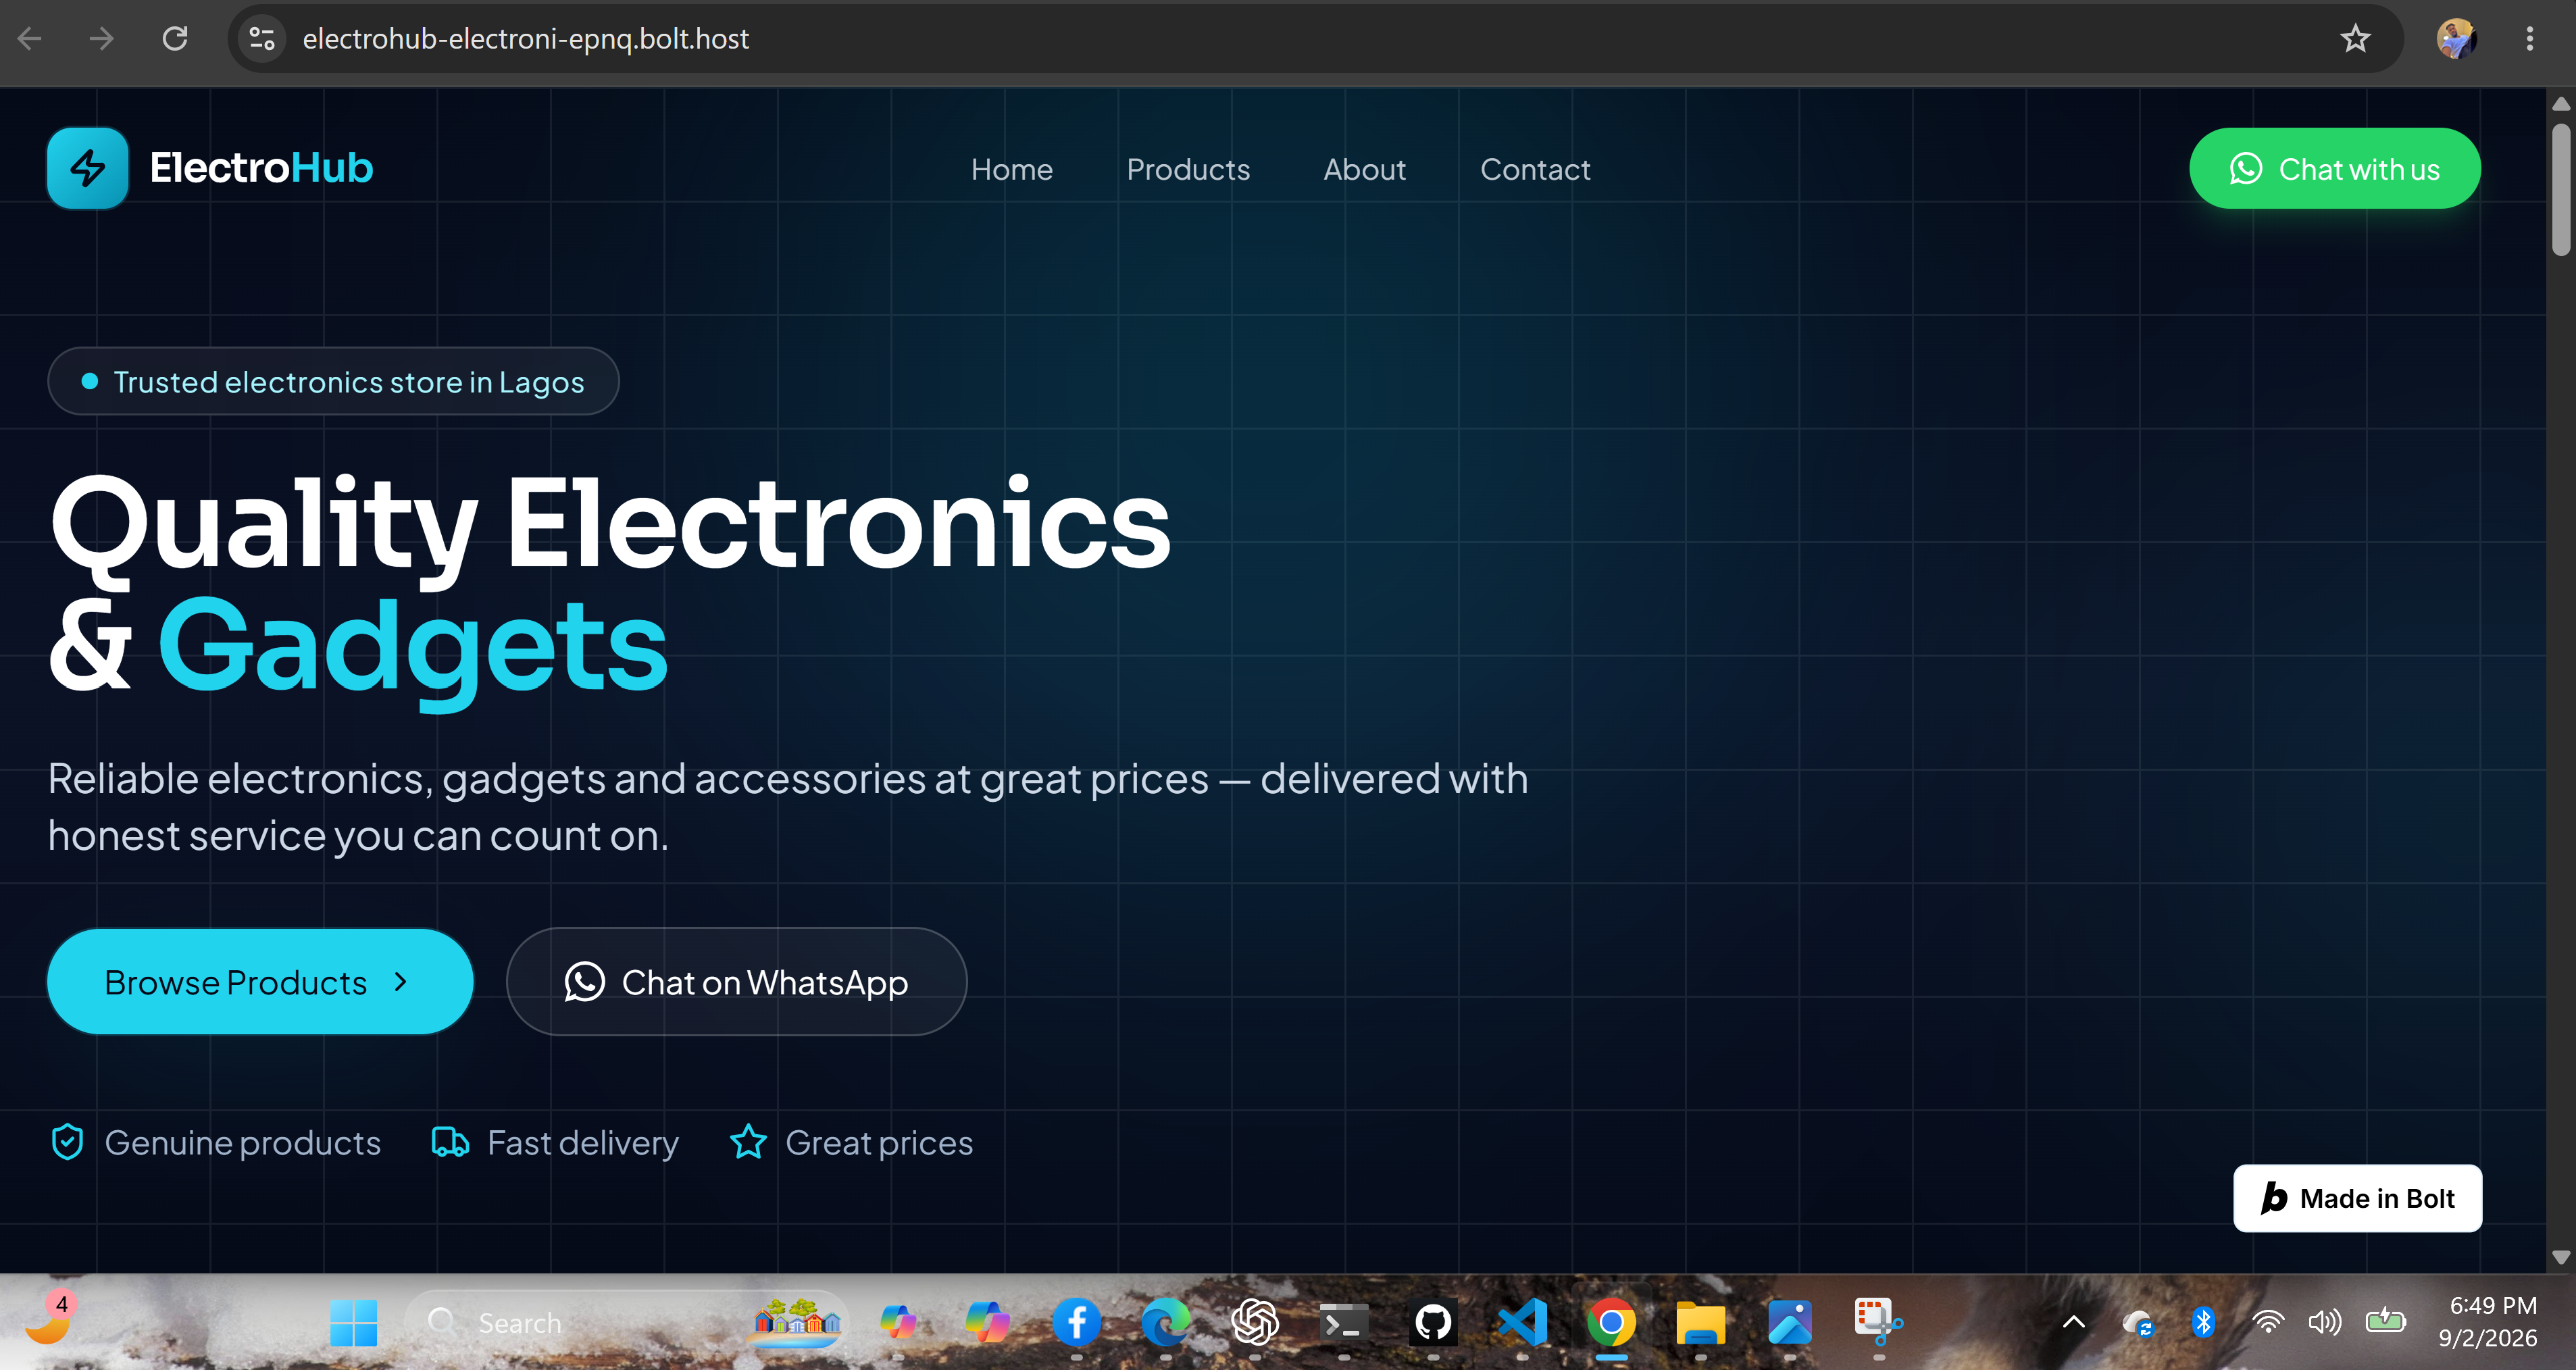Open the About nav link
This screenshot has height=1370, width=2576.
pos(1364,169)
